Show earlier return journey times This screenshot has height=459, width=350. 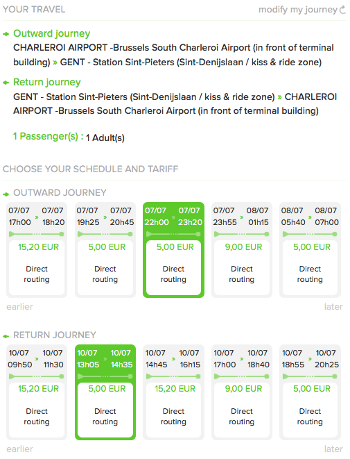pyautogui.click(x=19, y=449)
